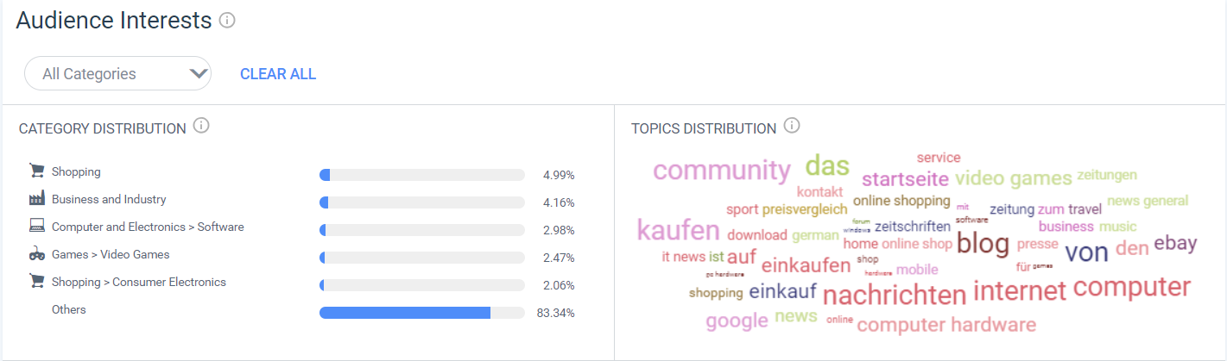Select the Others category row
The width and height of the screenshot is (1227, 361).
[302, 312]
